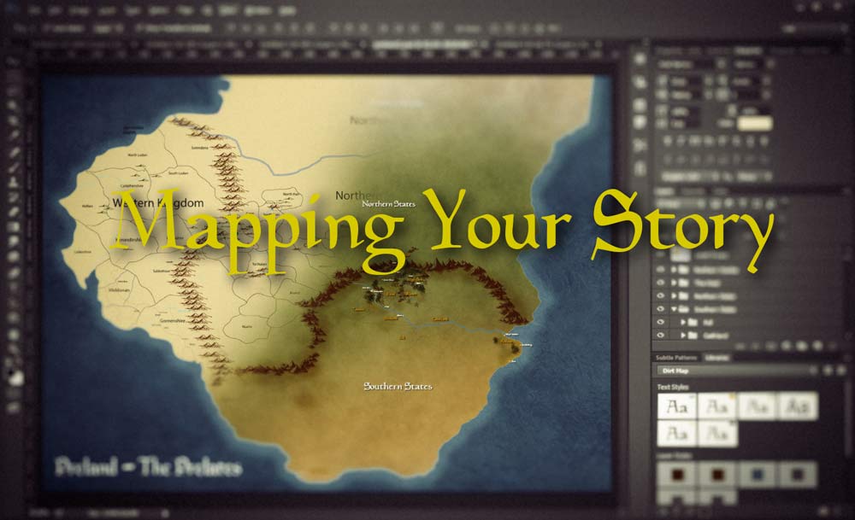855x520 pixels.
Task: Toggle visibility of Southern States group
Action: coord(659,308)
